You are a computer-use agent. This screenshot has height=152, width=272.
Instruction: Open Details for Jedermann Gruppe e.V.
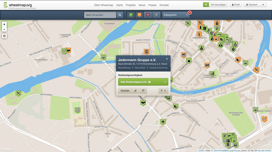[x=125, y=90]
